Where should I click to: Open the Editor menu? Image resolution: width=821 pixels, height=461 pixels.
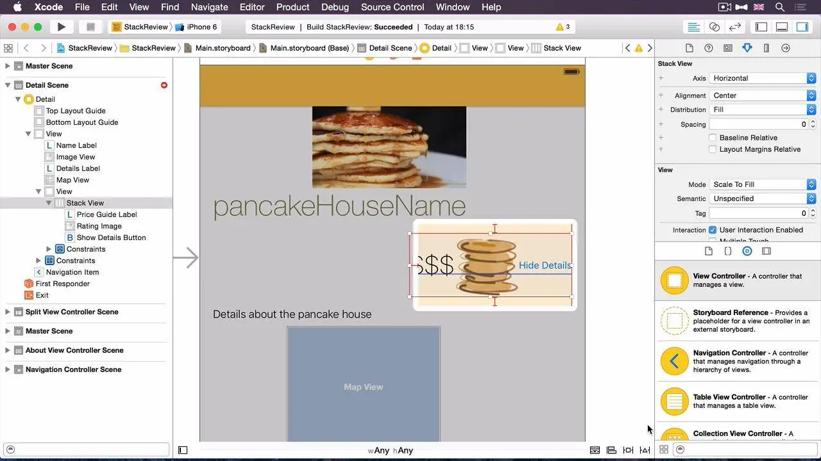(251, 7)
